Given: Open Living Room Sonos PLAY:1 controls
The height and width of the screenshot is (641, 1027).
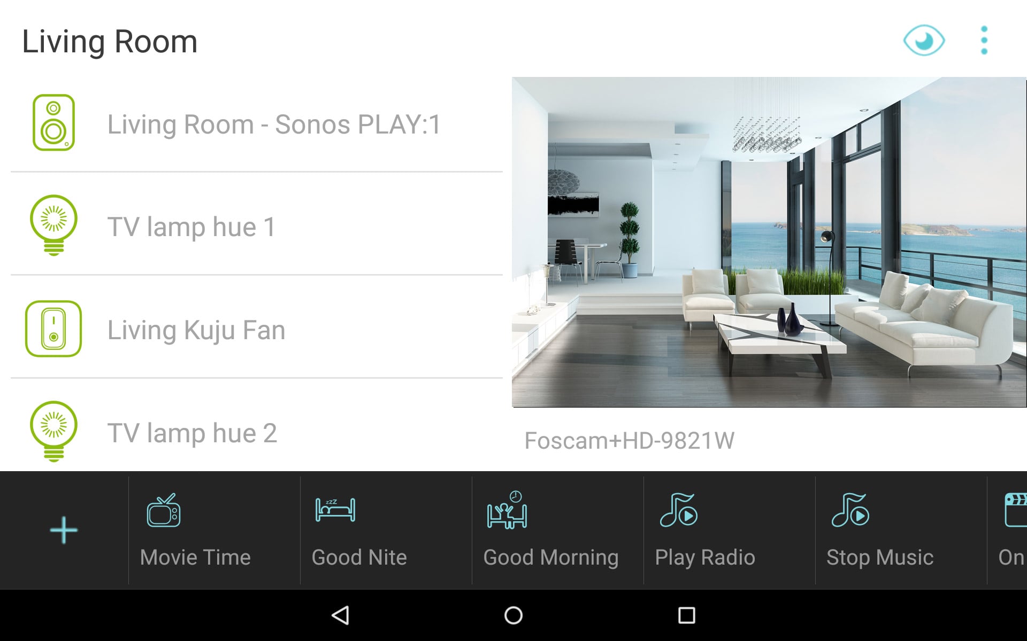Looking at the screenshot, I should point(259,122).
